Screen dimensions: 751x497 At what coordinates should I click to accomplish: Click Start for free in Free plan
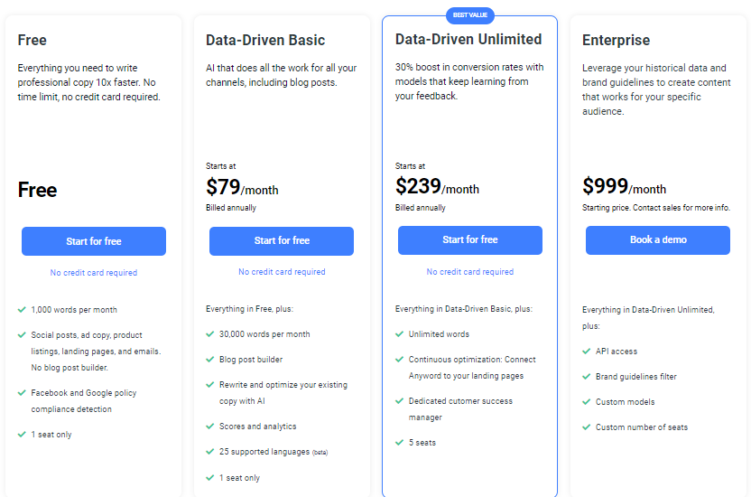[94, 241]
